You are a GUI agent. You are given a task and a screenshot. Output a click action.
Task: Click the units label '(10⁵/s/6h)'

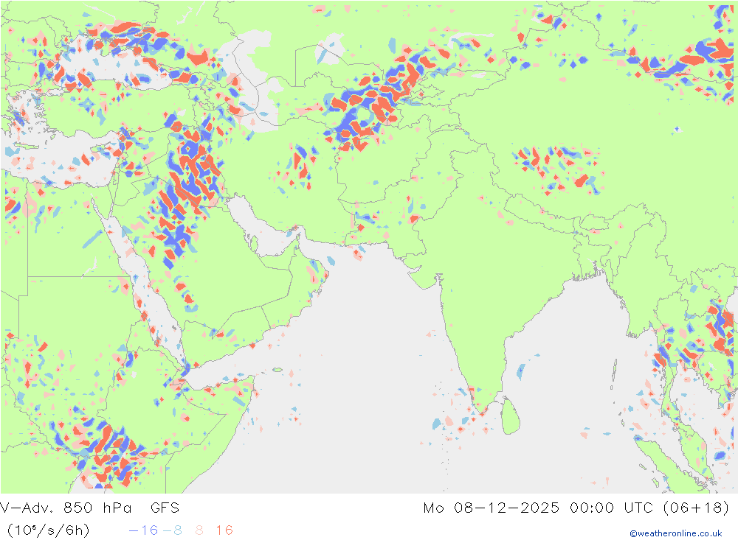tap(48, 530)
